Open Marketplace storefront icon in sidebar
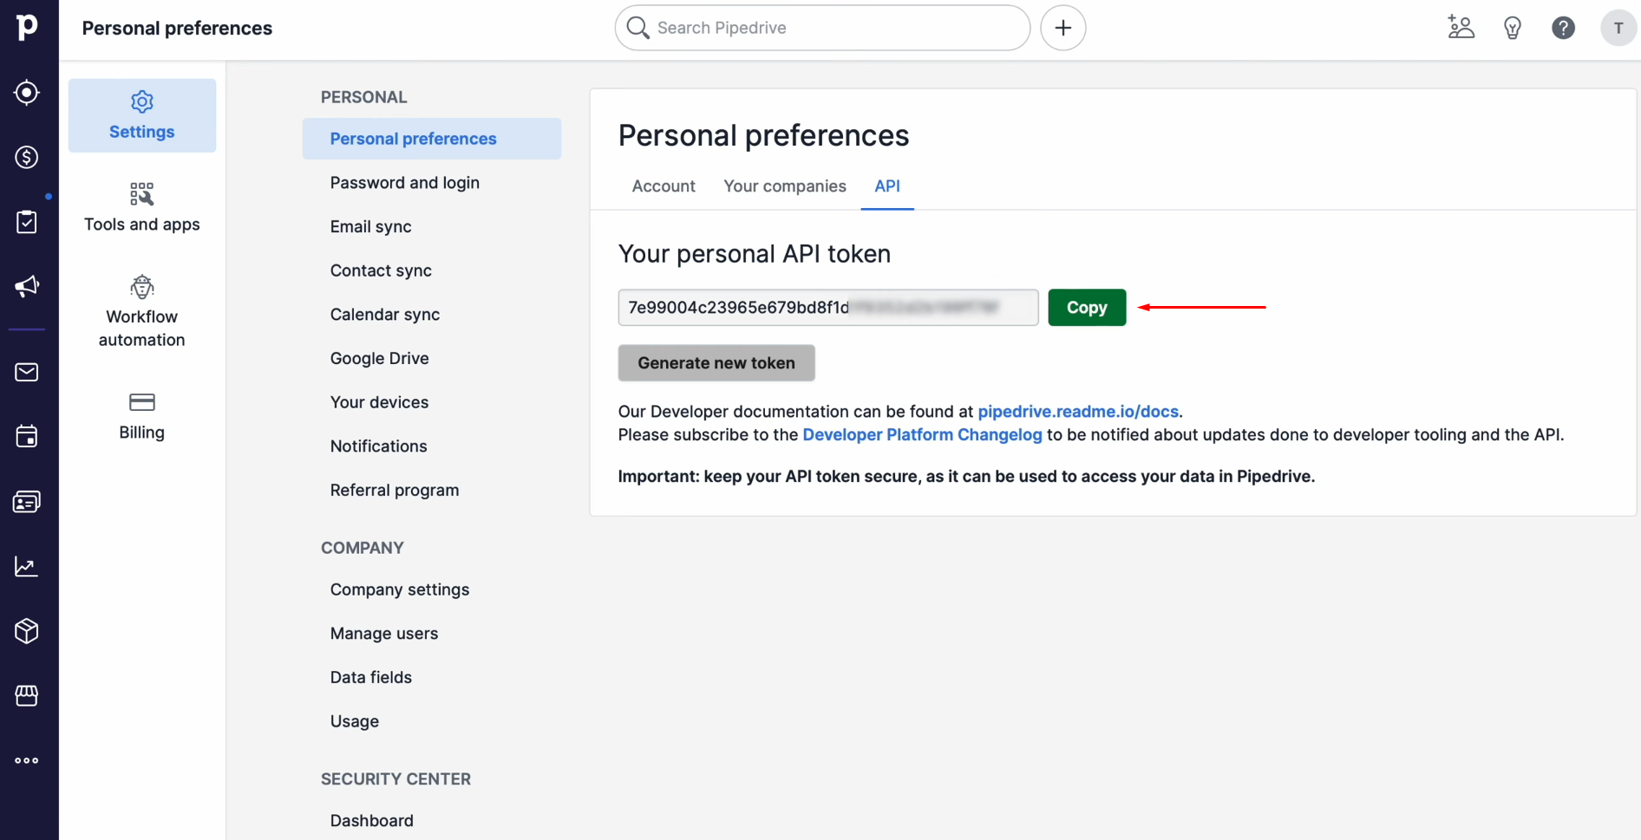The width and height of the screenshot is (1641, 840). pos(27,695)
